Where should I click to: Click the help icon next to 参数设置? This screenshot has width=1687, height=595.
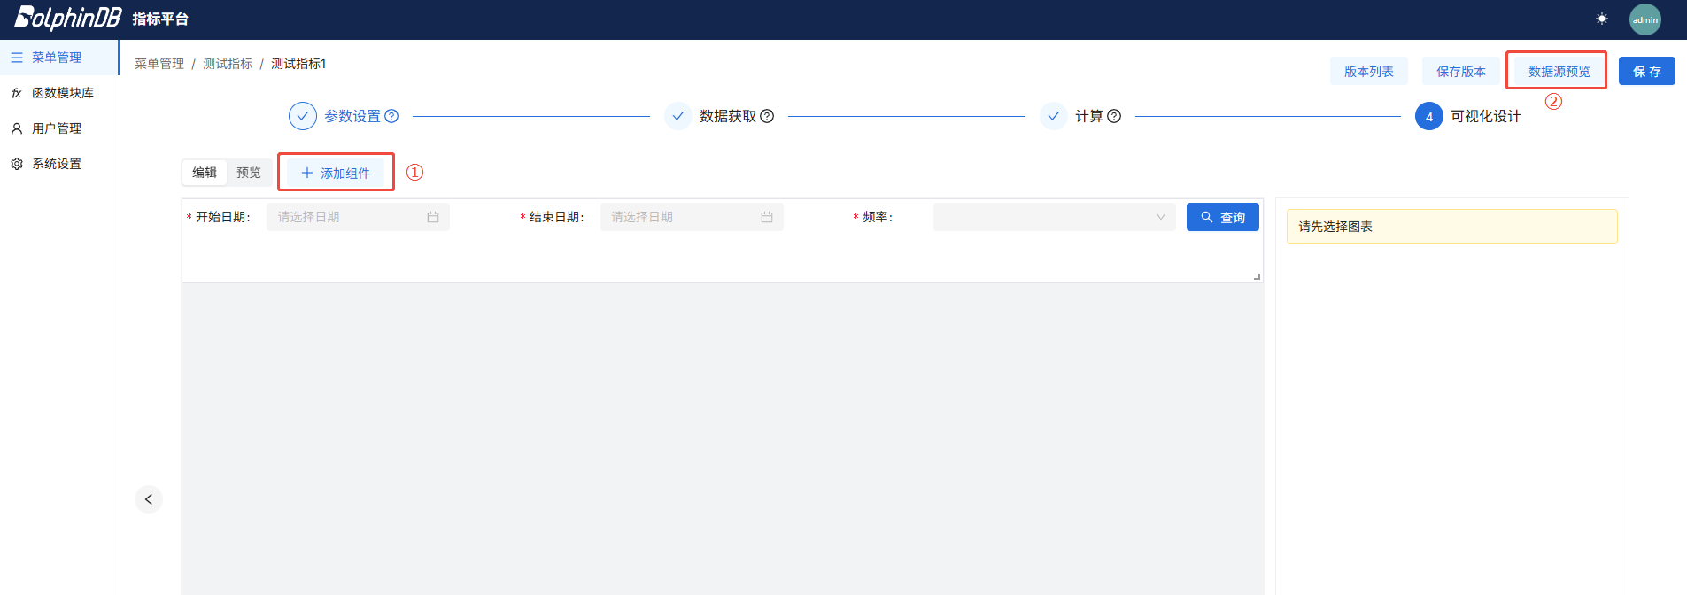(x=391, y=116)
